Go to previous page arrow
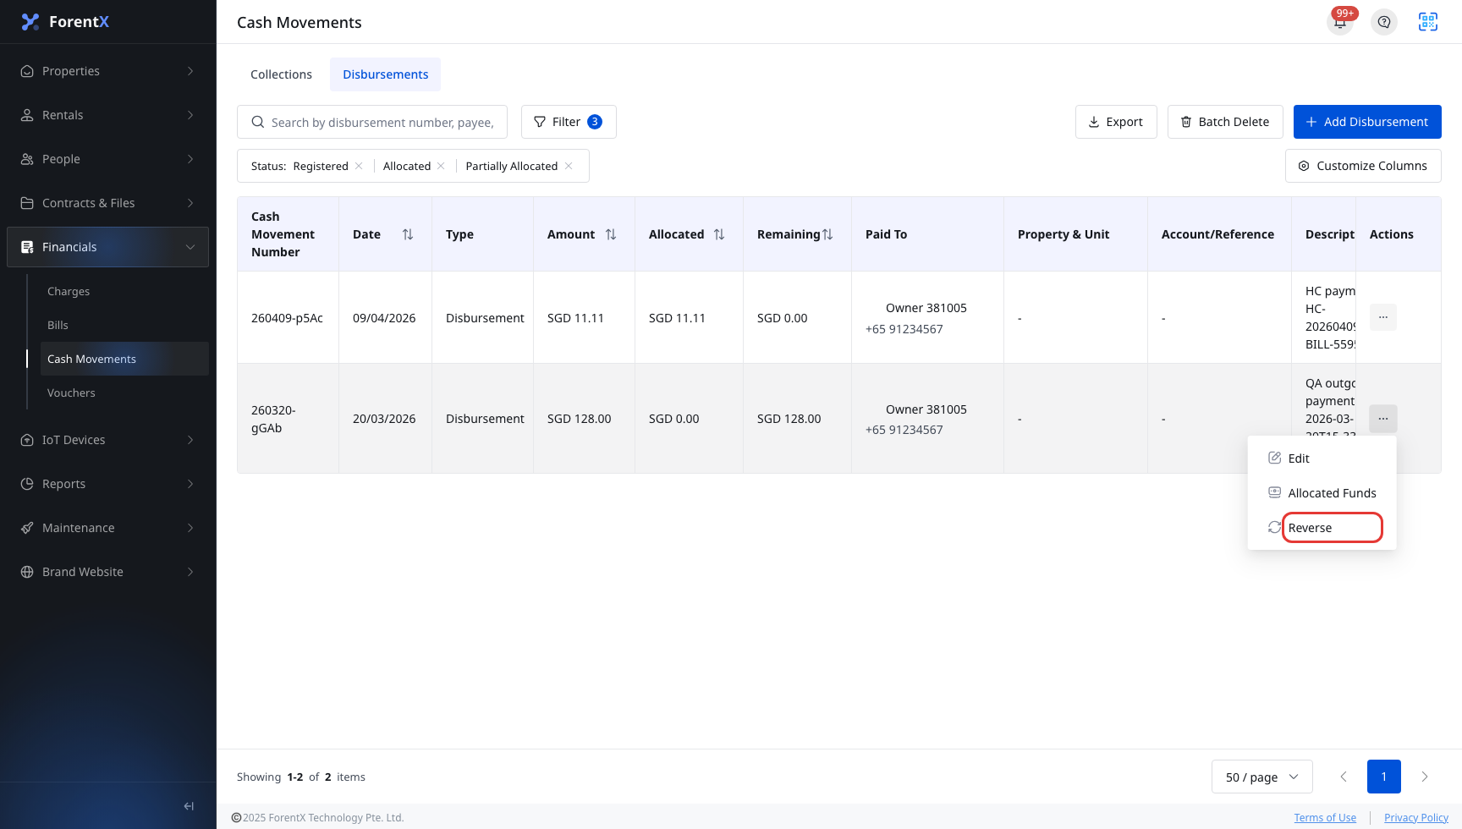The height and width of the screenshot is (829, 1462). pyautogui.click(x=1344, y=777)
